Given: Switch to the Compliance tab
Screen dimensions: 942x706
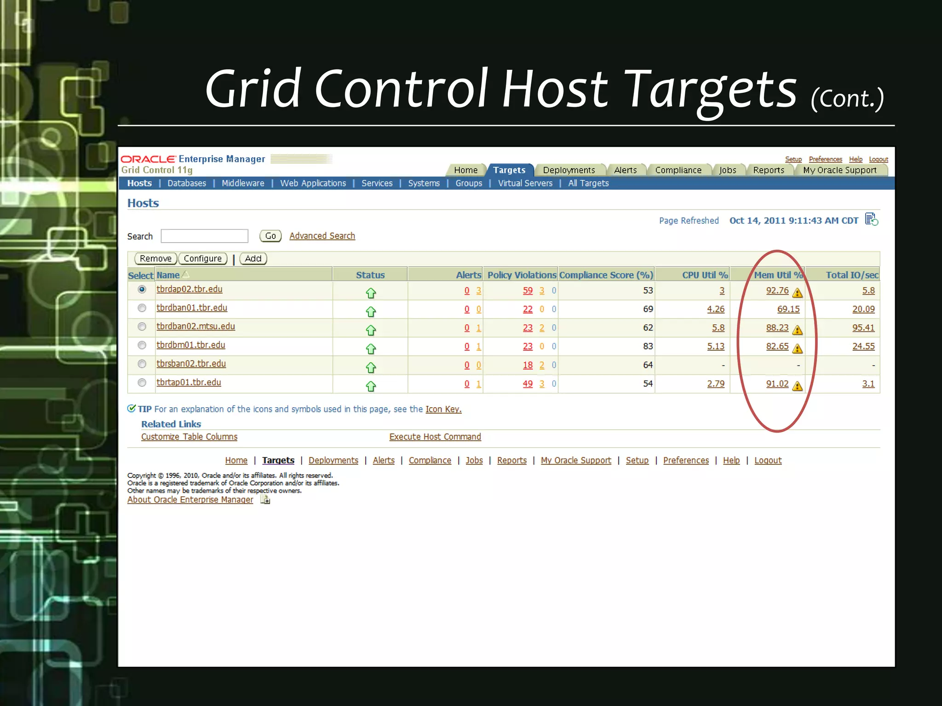Looking at the screenshot, I should pyautogui.click(x=678, y=170).
